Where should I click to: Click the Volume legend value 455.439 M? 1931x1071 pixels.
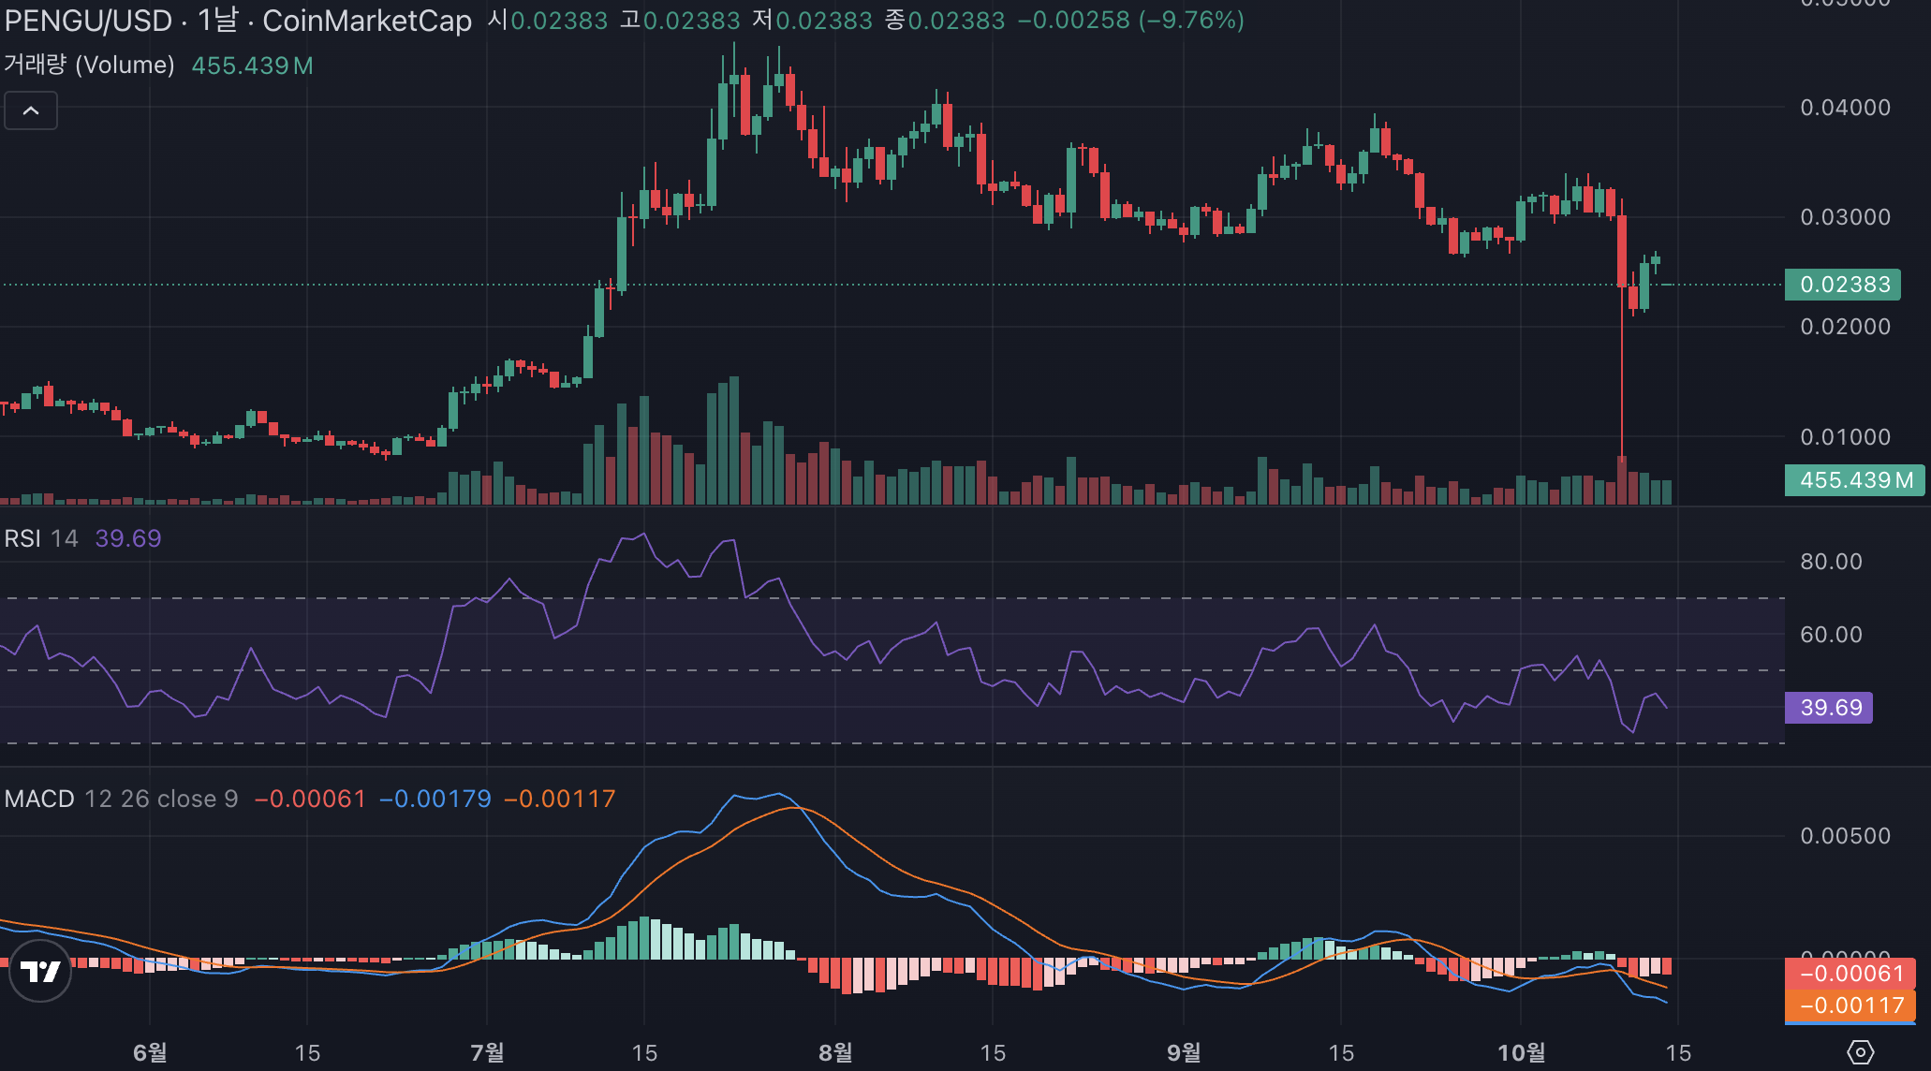(252, 66)
